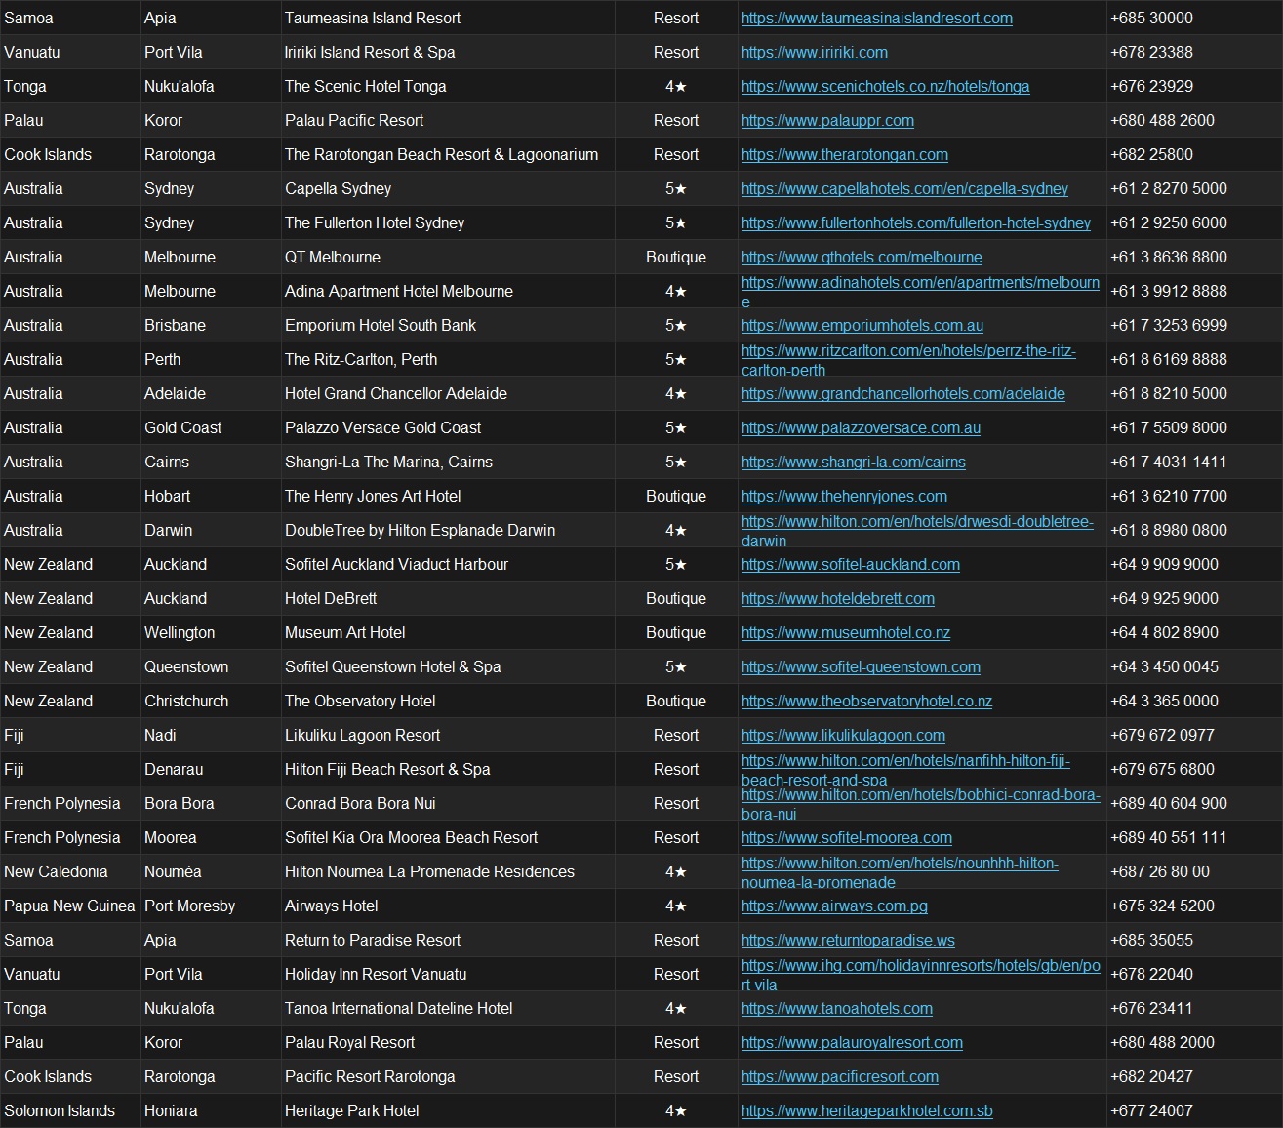Select the Port Moresby city cell
Viewport: 1283px width, 1128px height.
(211, 906)
